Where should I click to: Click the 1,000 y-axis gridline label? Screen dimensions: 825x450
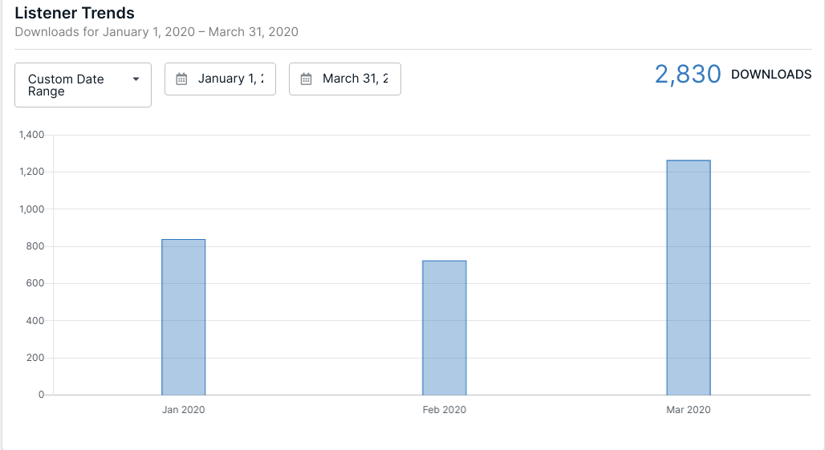(31, 209)
